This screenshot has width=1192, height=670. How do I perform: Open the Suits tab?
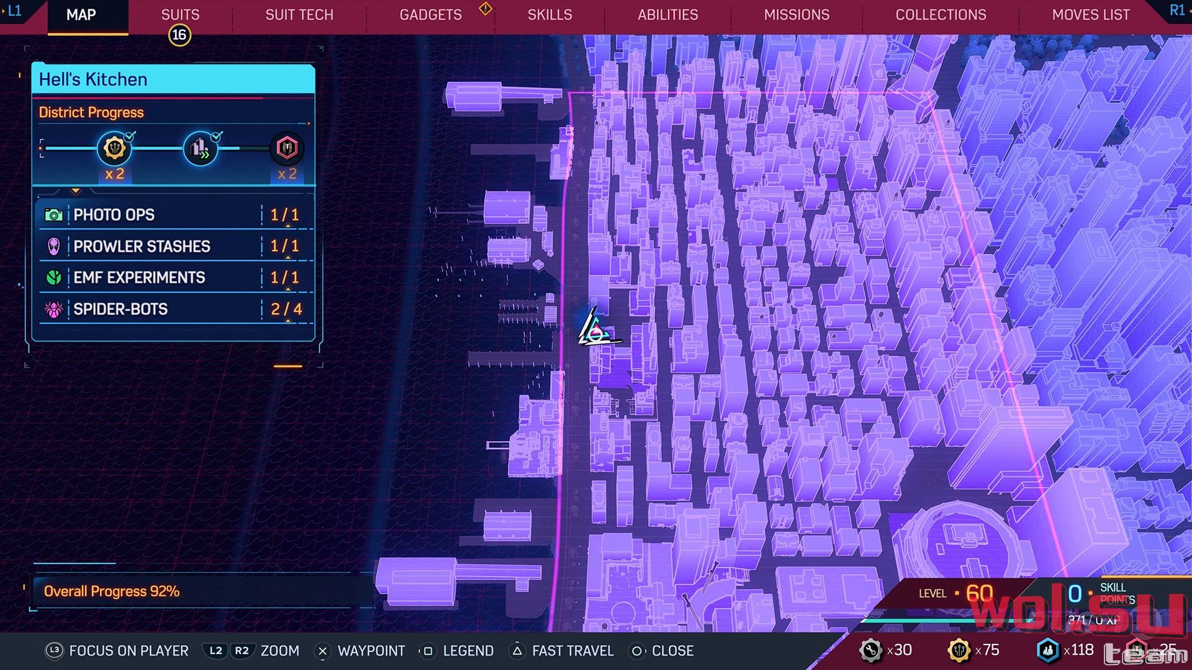tap(180, 15)
